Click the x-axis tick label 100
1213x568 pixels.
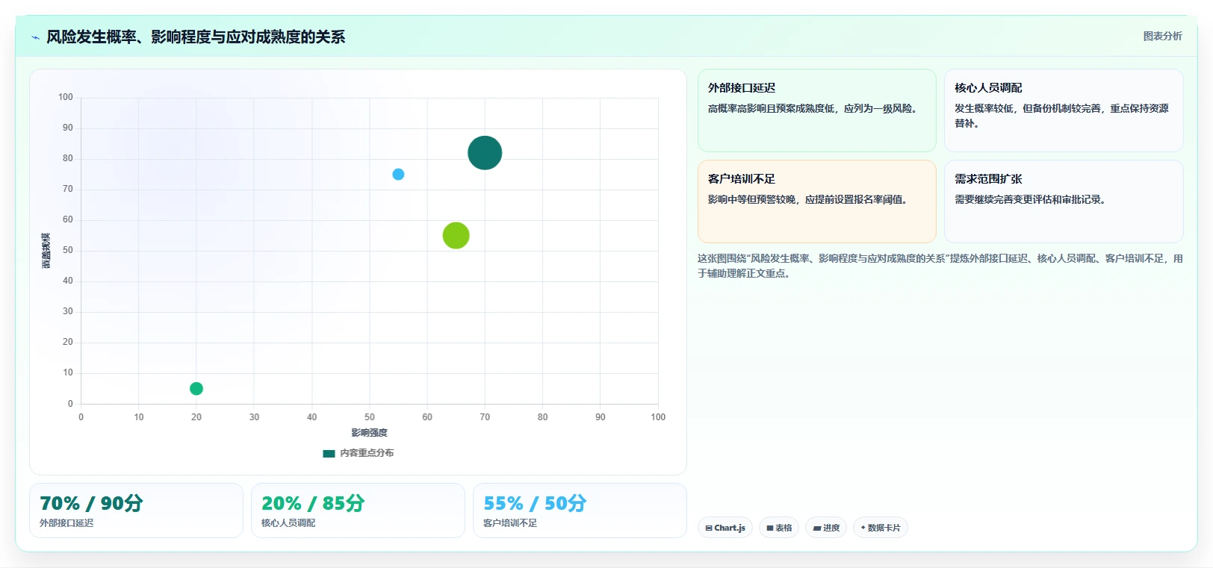[658, 417]
